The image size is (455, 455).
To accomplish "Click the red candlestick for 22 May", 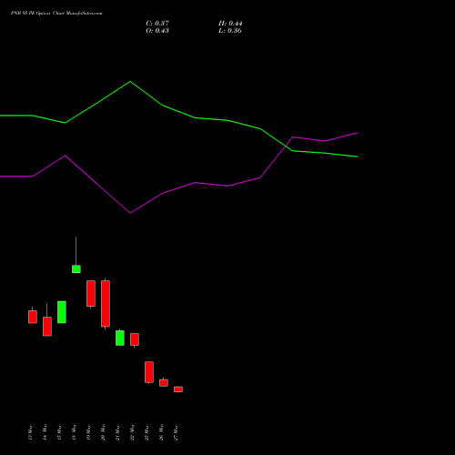I will click(135, 339).
